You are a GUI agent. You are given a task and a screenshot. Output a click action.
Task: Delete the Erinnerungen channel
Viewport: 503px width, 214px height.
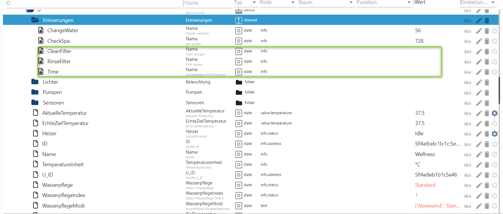point(487,20)
